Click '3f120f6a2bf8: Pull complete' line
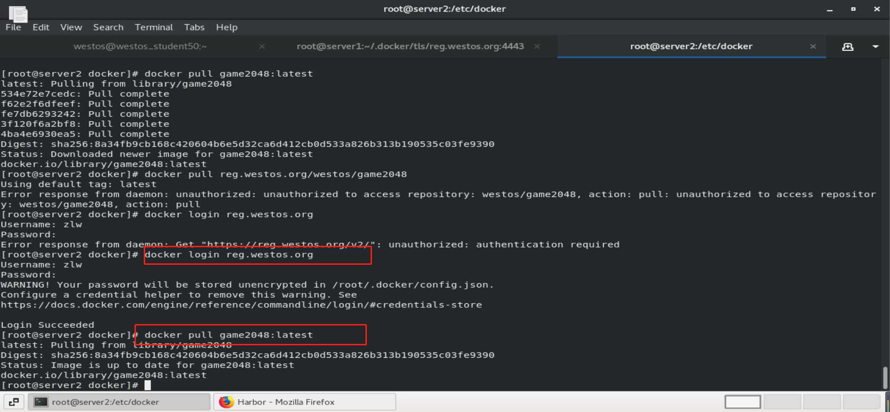The height and width of the screenshot is (412, 890). (x=85, y=124)
